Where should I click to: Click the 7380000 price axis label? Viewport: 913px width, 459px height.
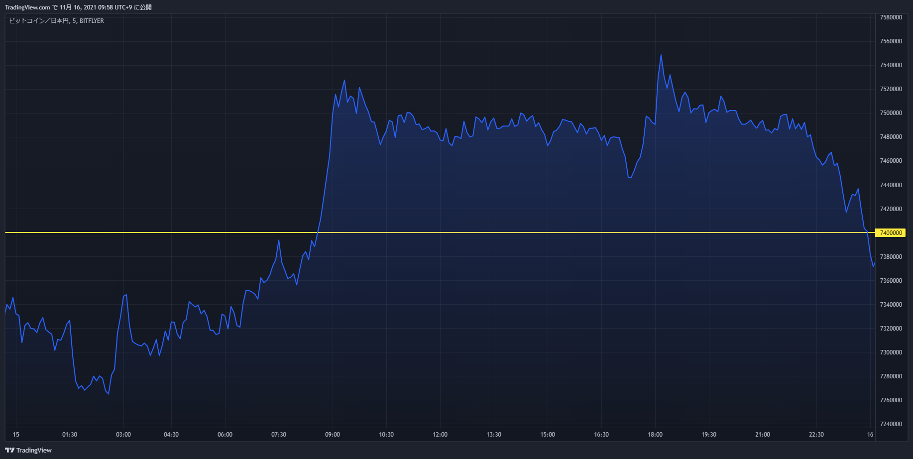point(891,257)
